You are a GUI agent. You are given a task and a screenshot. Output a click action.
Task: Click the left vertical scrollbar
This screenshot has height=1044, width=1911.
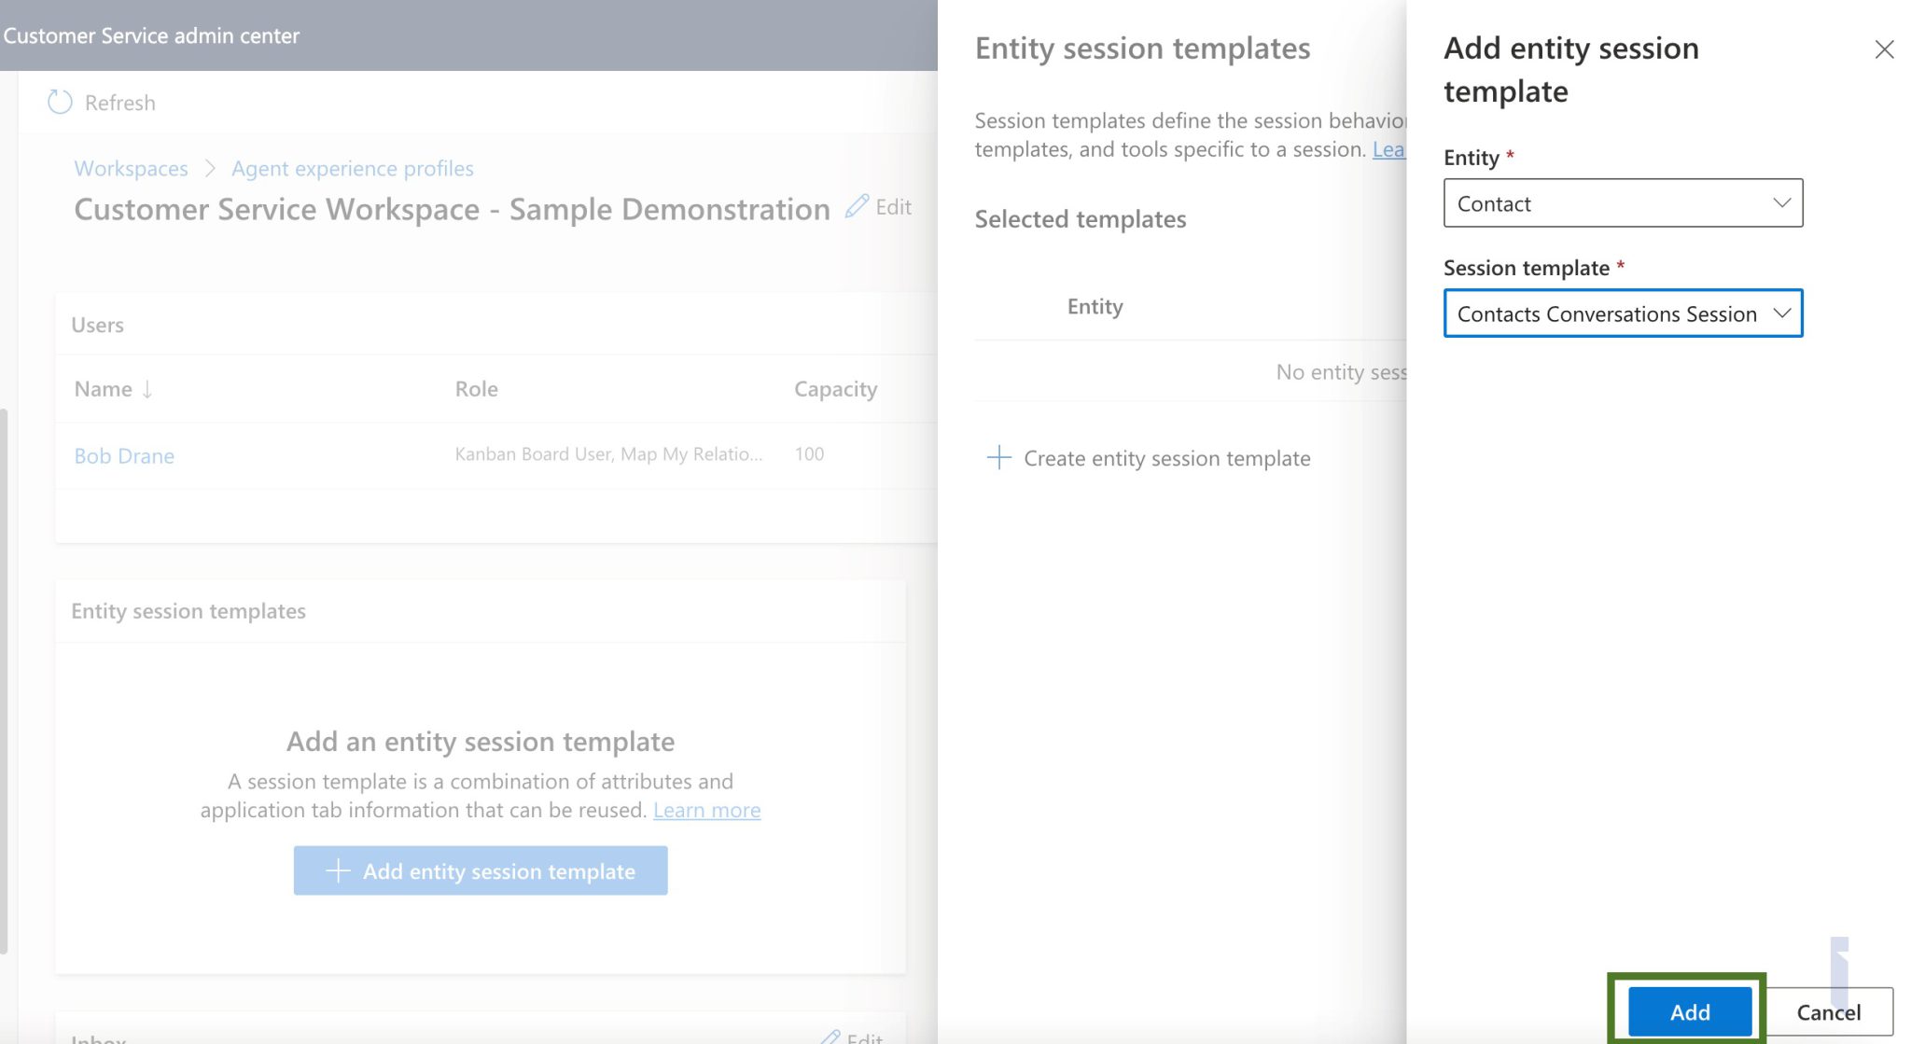pyautogui.click(x=4, y=681)
